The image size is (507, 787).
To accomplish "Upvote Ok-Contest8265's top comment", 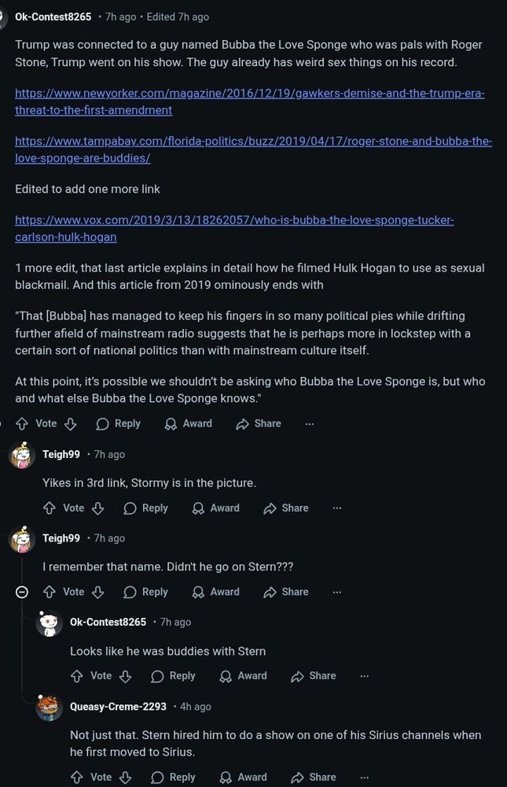I will pyautogui.click(x=22, y=423).
